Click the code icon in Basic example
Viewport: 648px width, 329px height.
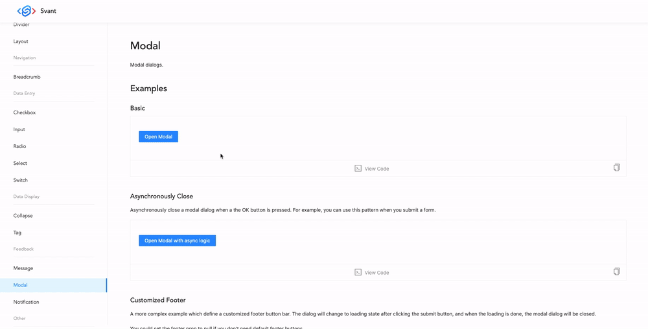click(358, 168)
